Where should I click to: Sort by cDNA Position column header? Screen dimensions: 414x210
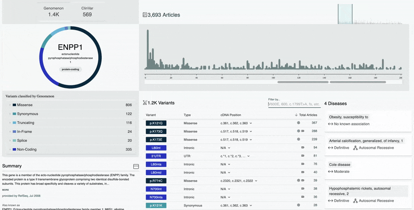coord(231,115)
